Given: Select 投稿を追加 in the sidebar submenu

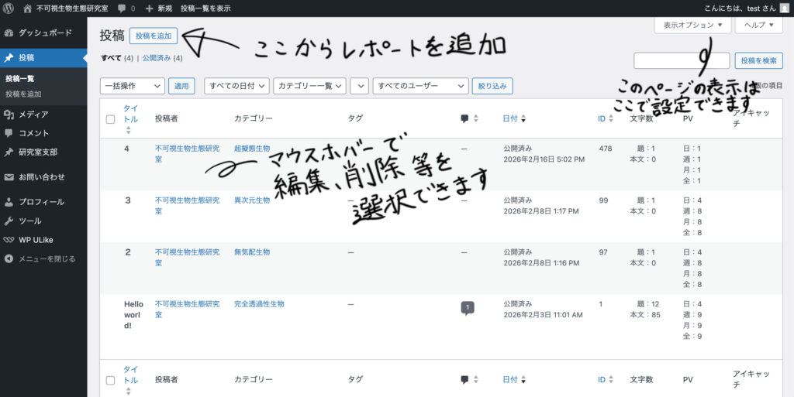Looking at the screenshot, I should tap(23, 94).
